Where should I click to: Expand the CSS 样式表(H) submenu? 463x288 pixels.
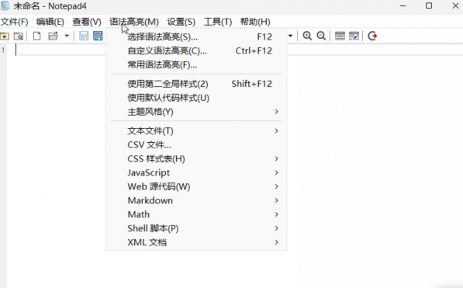coord(196,159)
